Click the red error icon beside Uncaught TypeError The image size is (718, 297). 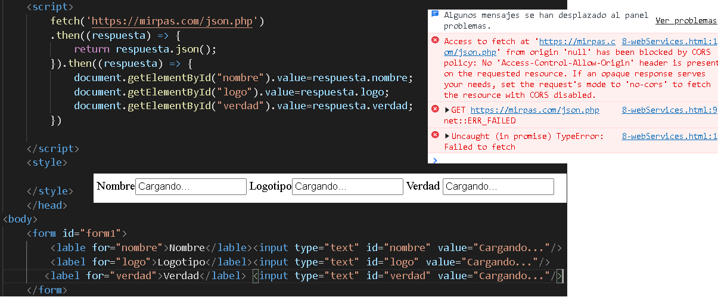click(x=435, y=135)
